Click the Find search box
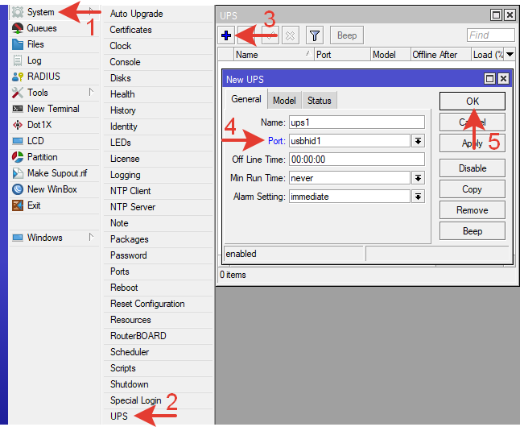The image size is (520, 427). coord(491,35)
